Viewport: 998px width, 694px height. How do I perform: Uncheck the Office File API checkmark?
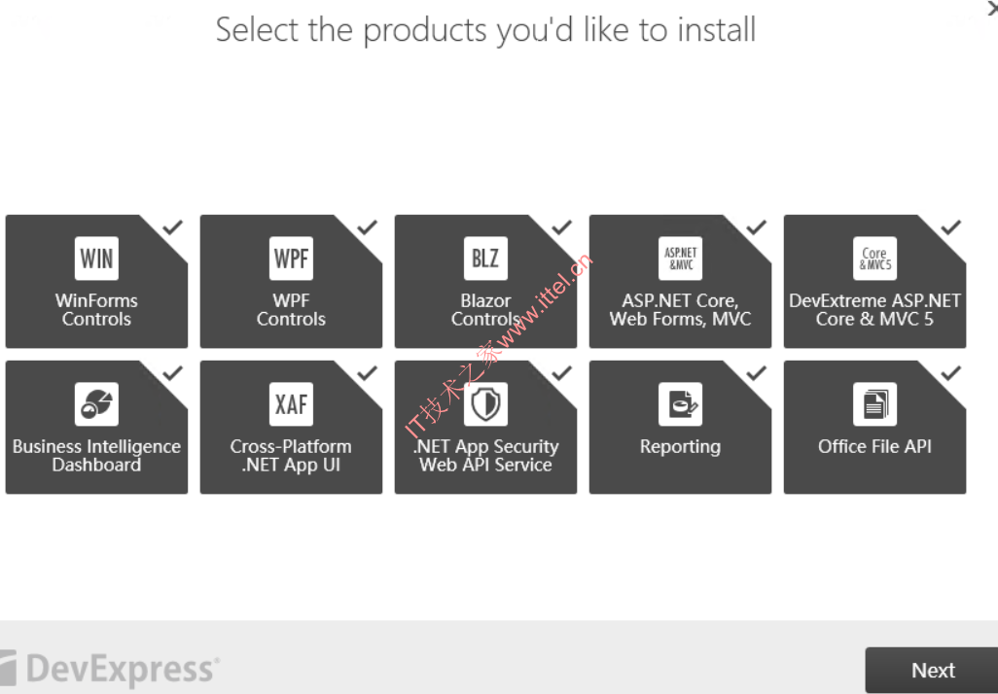click(x=951, y=373)
